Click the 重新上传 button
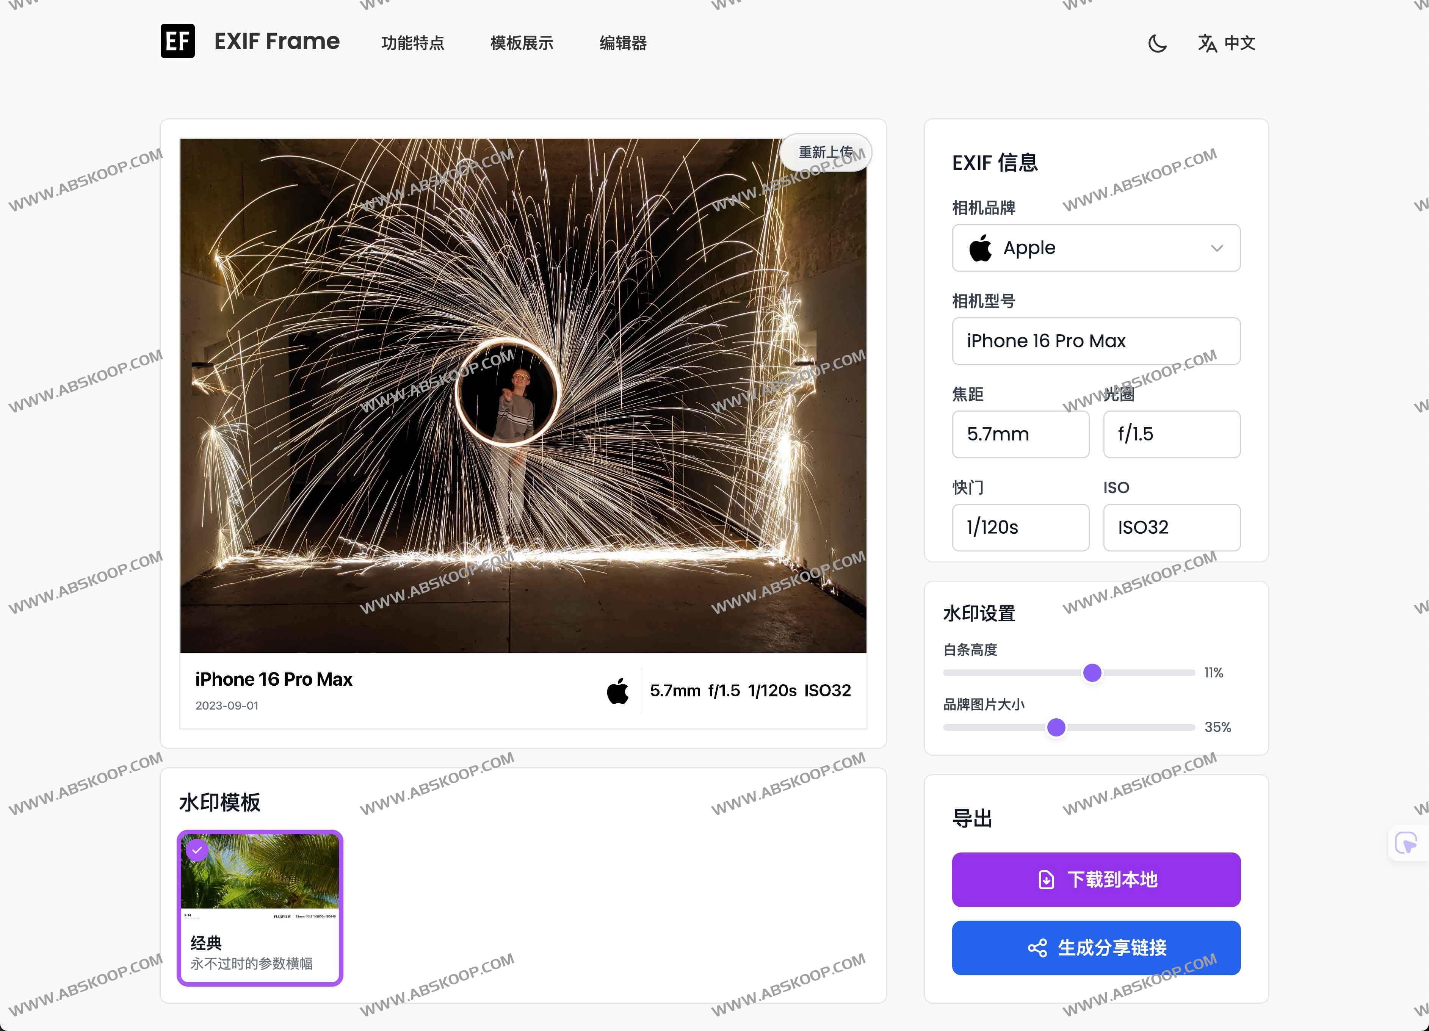 coord(826,152)
